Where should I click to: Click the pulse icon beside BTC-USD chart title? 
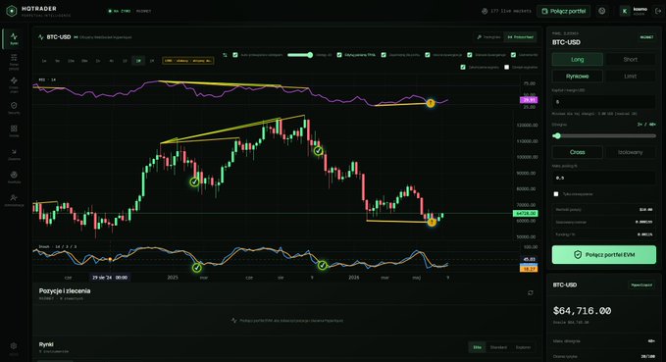click(x=41, y=37)
